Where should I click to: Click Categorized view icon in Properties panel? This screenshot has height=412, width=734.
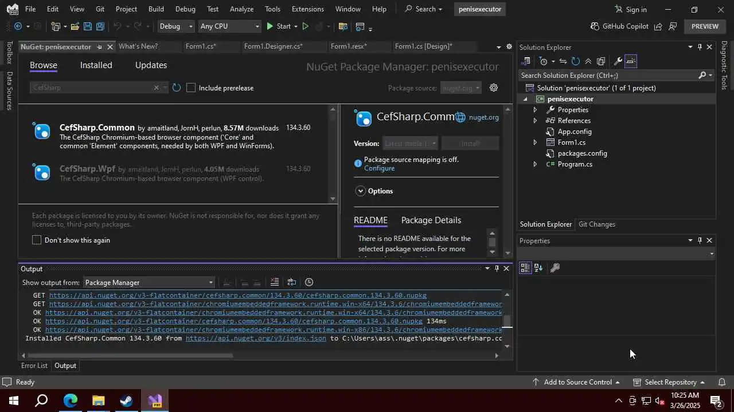pos(525,267)
